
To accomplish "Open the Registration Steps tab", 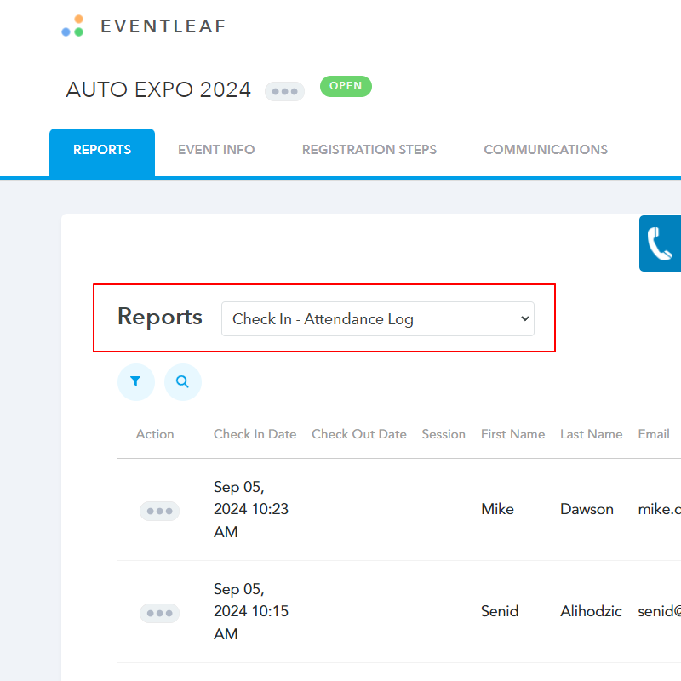I will (369, 149).
